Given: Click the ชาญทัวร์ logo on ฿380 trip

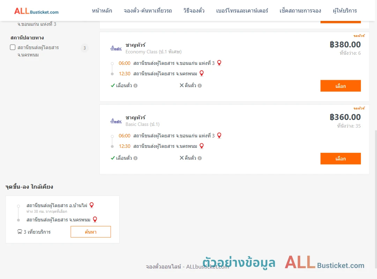Looking at the screenshot, I should click(x=116, y=48).
